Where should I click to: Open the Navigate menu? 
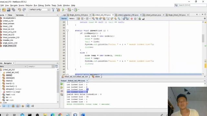click(x=14, y=5)
